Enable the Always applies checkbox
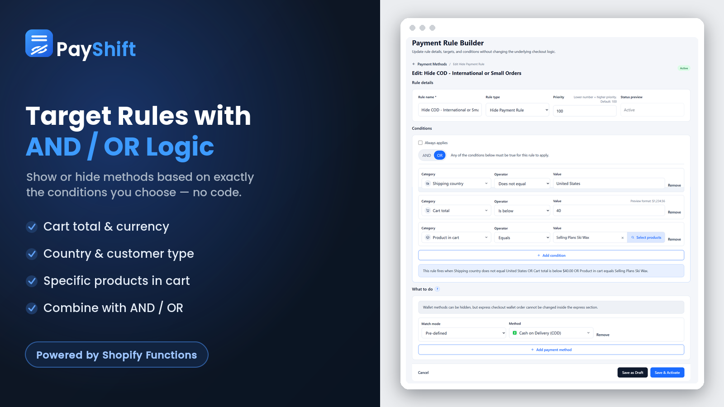Image resolution: width=724 pixels, height=407 pixels. click(420, 143)
